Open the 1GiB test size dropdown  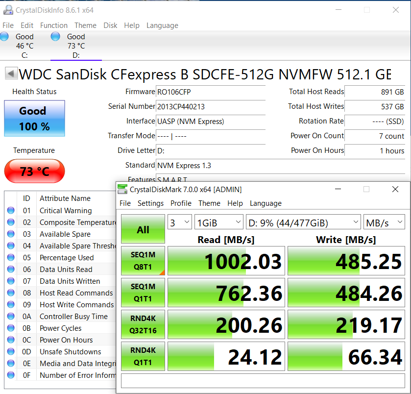coord(218,223)
